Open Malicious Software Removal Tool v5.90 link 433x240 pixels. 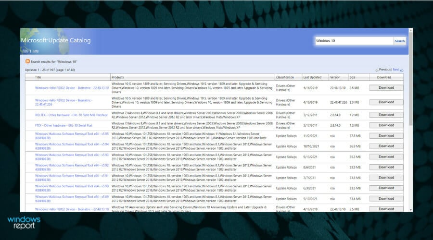pyautogui.click(x=72, y=188)
